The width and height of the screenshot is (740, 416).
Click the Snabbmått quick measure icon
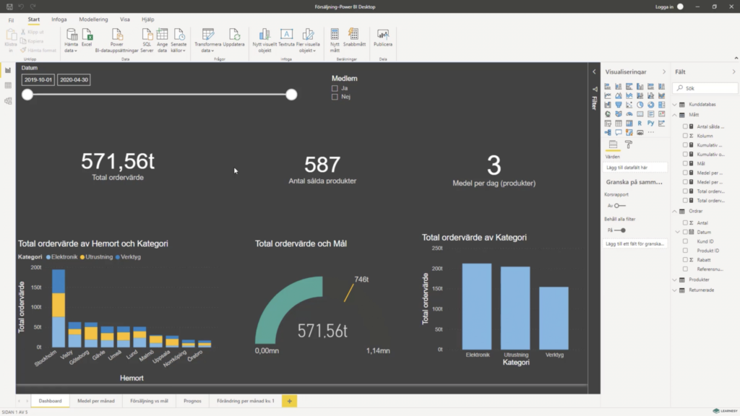354,38
